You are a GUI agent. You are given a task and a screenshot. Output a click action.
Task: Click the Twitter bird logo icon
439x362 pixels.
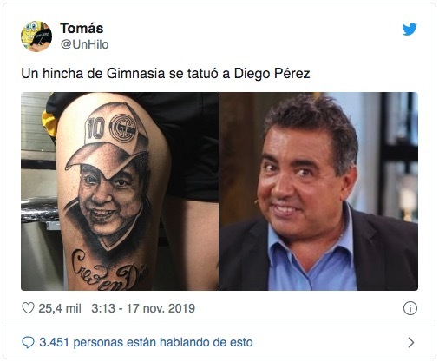pos(410,29)
